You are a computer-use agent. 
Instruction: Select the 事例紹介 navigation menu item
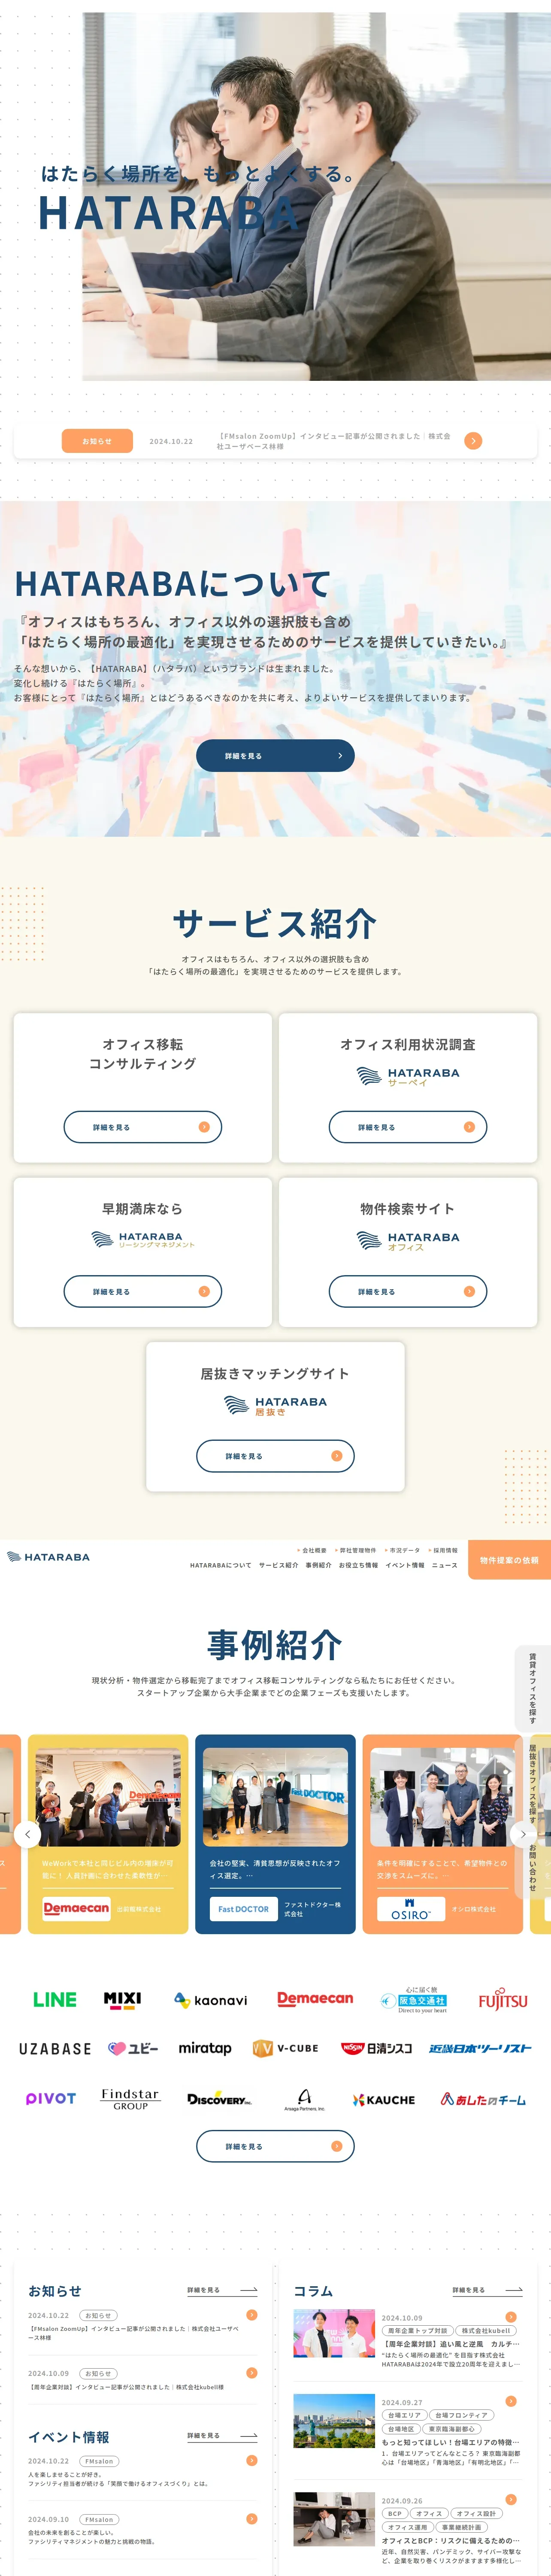(318, 1565)
